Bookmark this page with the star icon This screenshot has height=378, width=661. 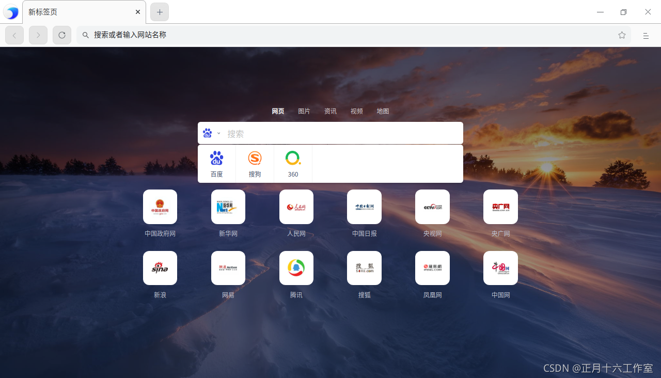click(622, 35)
